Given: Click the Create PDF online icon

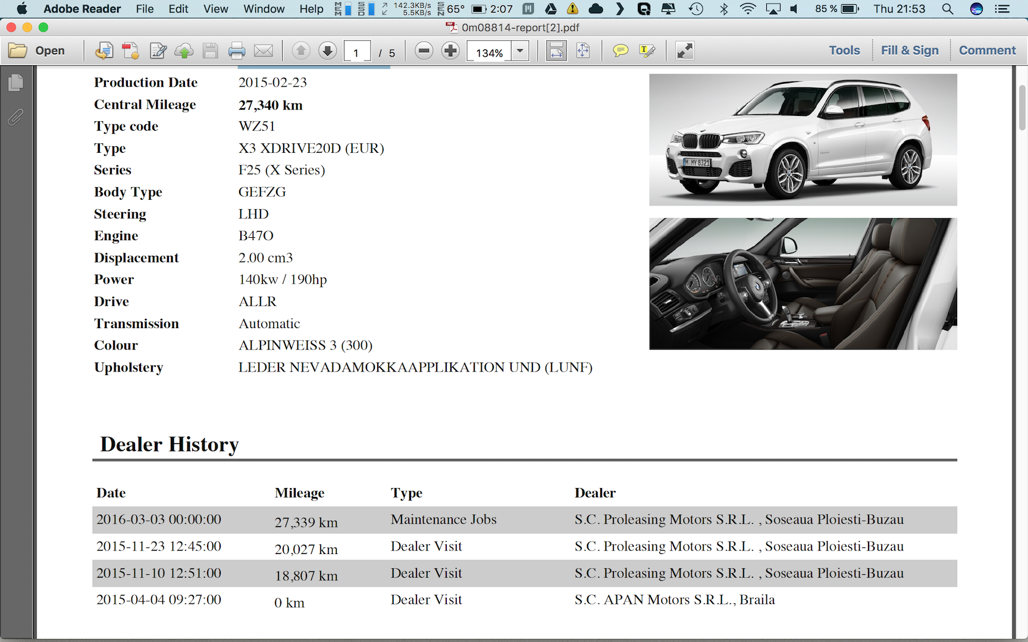Looking at the screenshot, I should (x=104, y=51).
